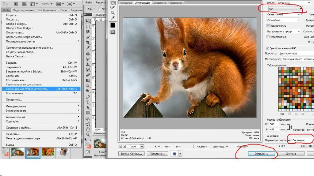Click the Device Central... button

click(x=131, y=154)
